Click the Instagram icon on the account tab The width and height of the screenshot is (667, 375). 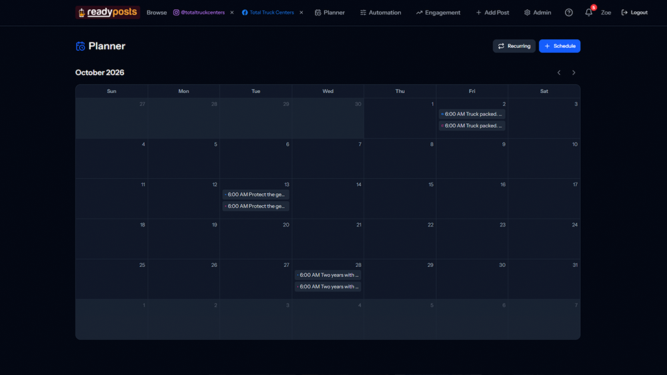tap(176, 13)
